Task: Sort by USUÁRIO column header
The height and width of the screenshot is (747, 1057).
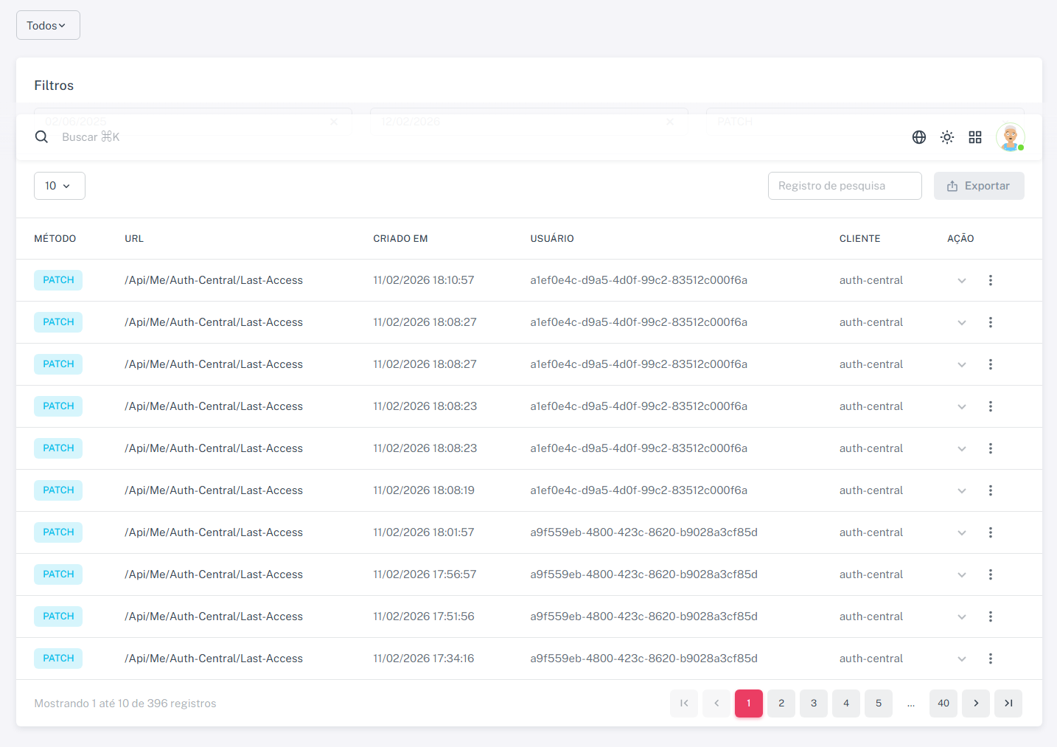Action: click(x=552, y=239)
